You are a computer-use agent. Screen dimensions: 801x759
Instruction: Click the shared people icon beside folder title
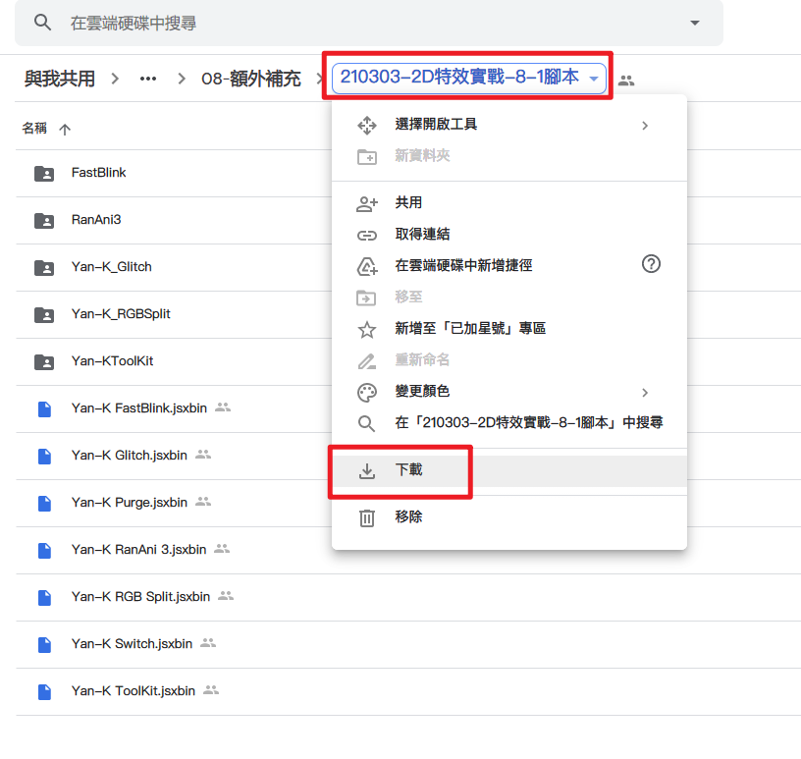(x=625, y=80)
